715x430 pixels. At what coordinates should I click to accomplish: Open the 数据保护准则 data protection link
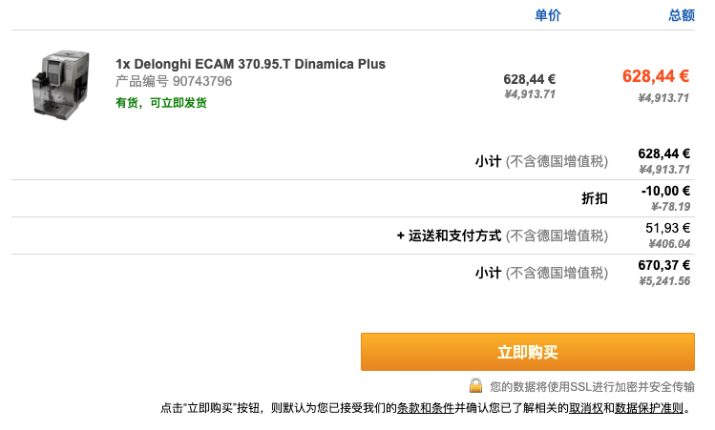point(649,408)
